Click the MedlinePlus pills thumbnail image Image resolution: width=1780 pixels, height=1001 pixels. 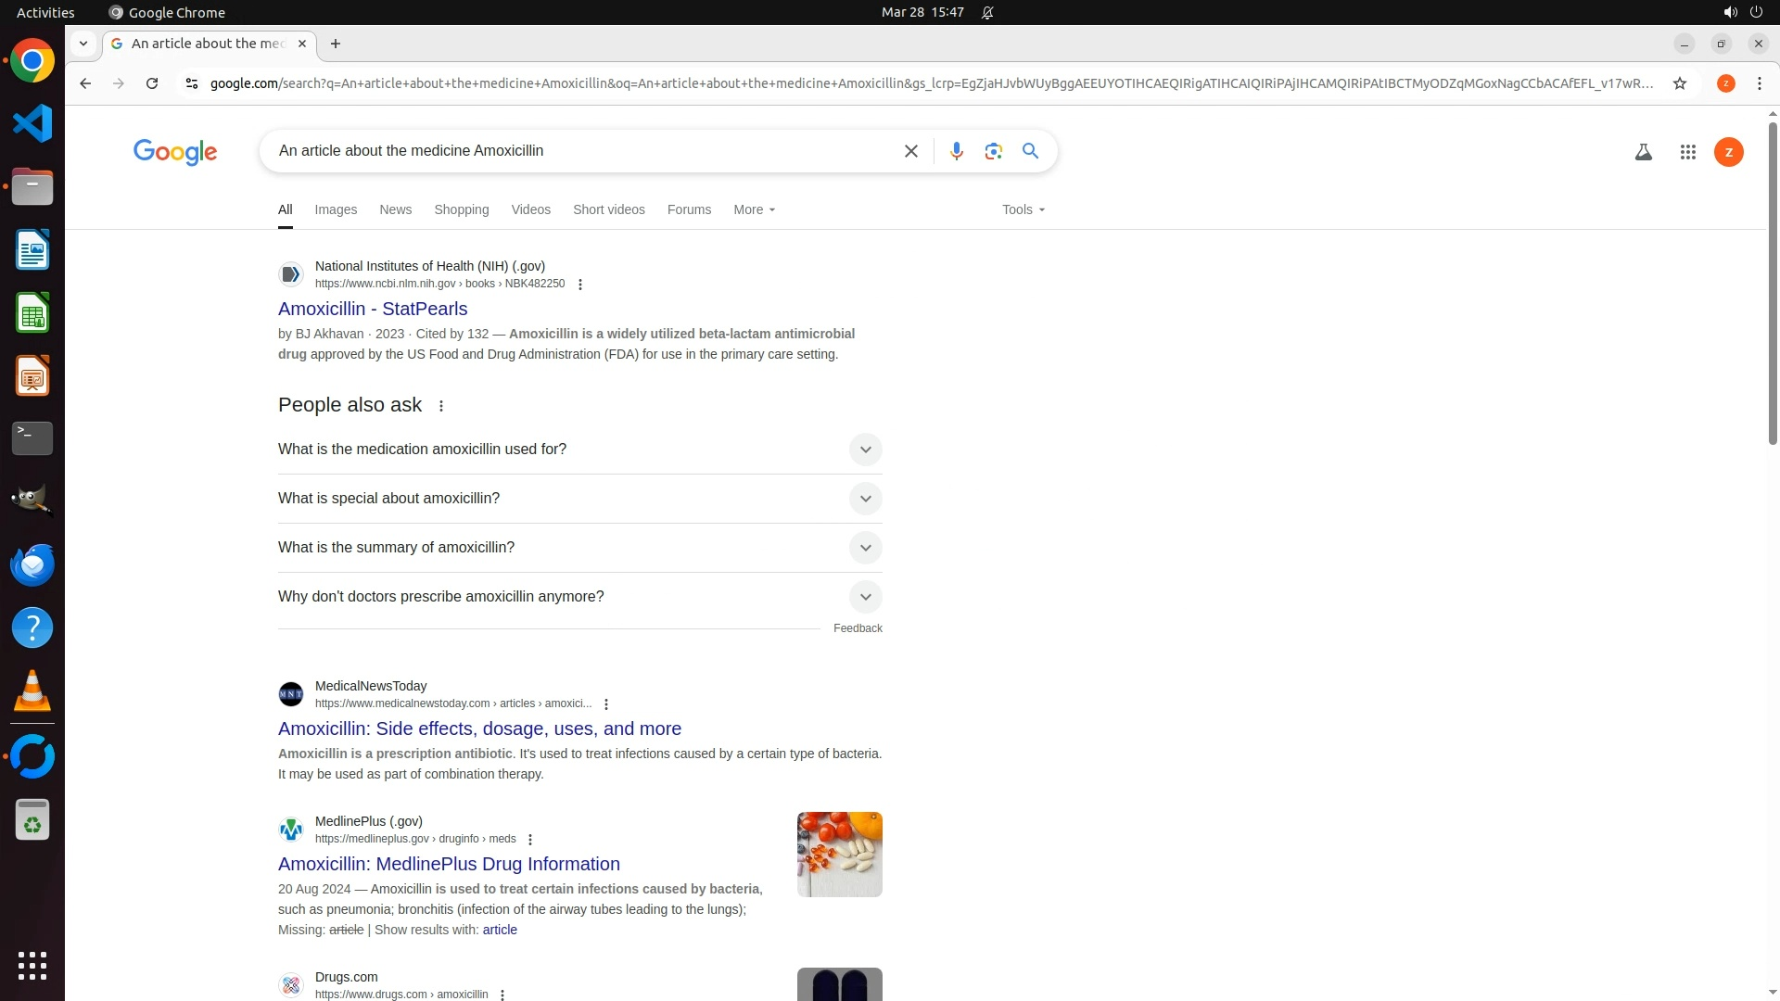(x=839, y=854)
